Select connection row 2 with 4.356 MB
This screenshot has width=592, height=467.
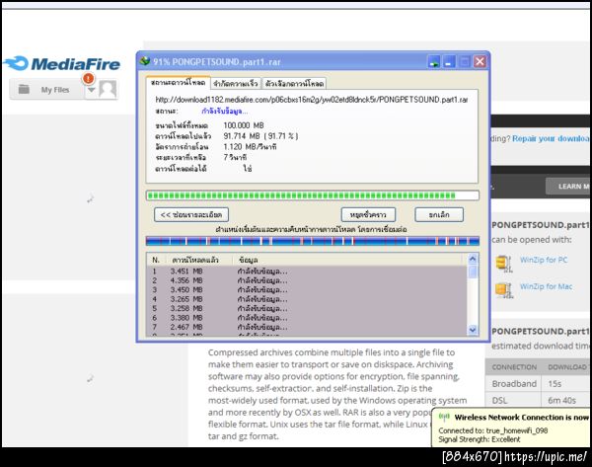point(307,280)
